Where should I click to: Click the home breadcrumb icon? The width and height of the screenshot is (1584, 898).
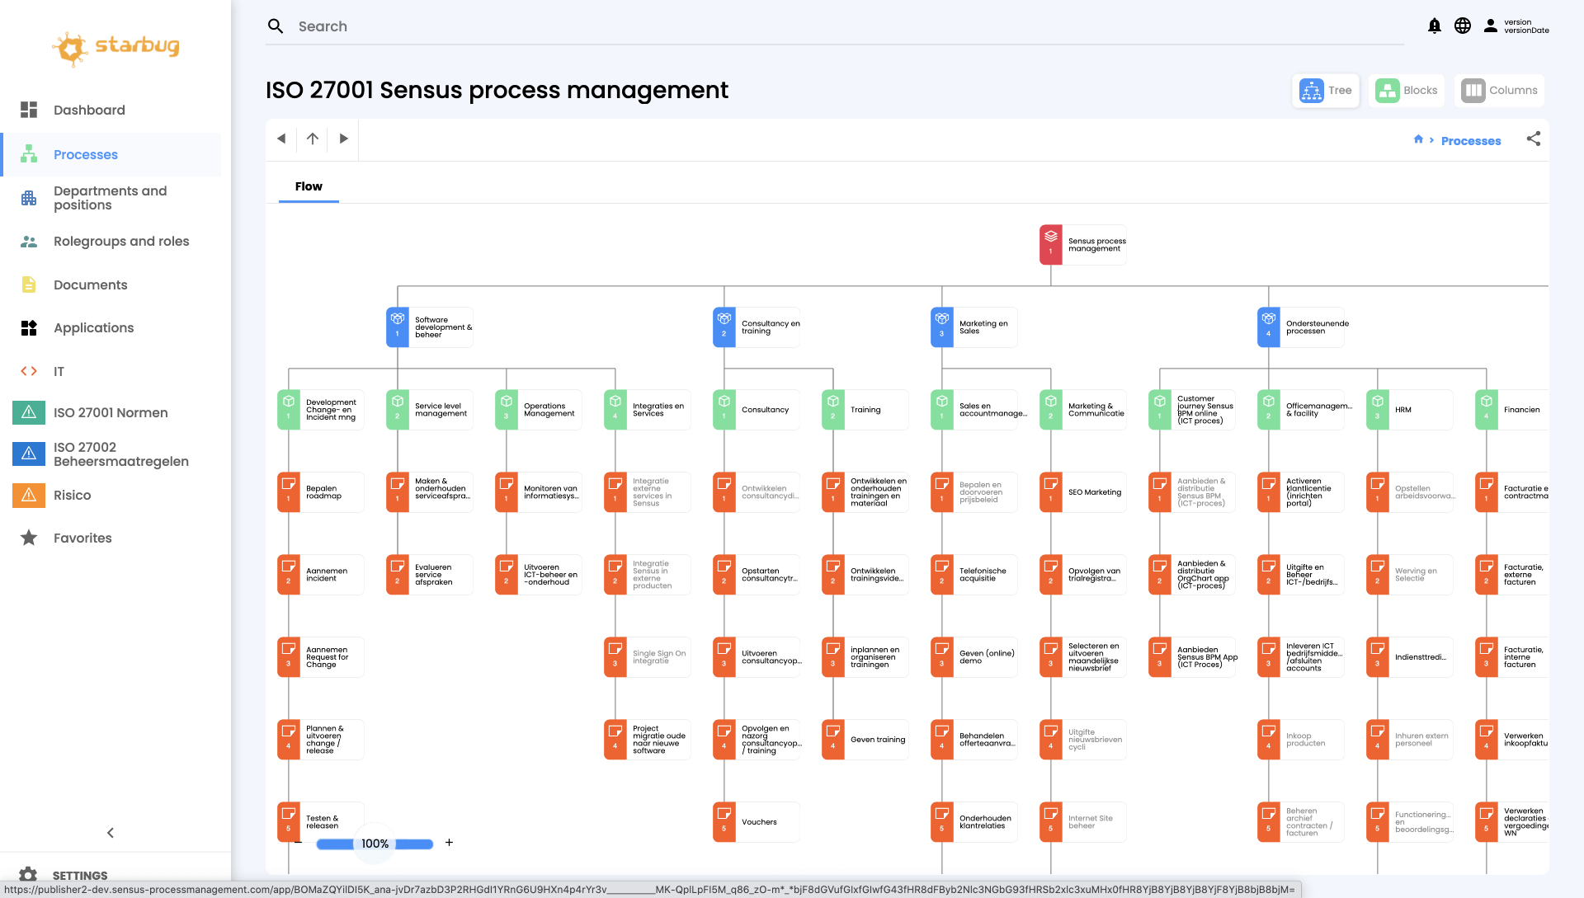(1418, 139)
